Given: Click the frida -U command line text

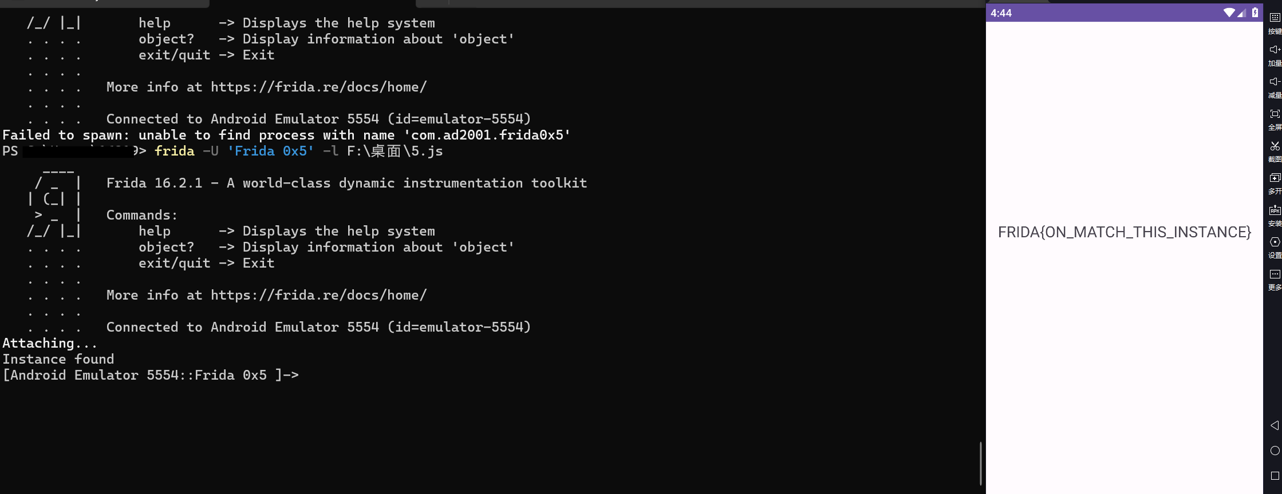Looking at the screenshot, I should point(298,151).
